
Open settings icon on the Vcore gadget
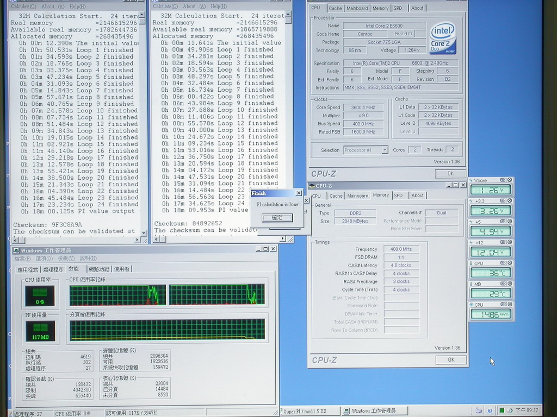503,180
